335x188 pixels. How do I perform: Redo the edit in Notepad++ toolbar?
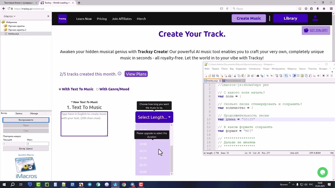click(x=253, y=76)
